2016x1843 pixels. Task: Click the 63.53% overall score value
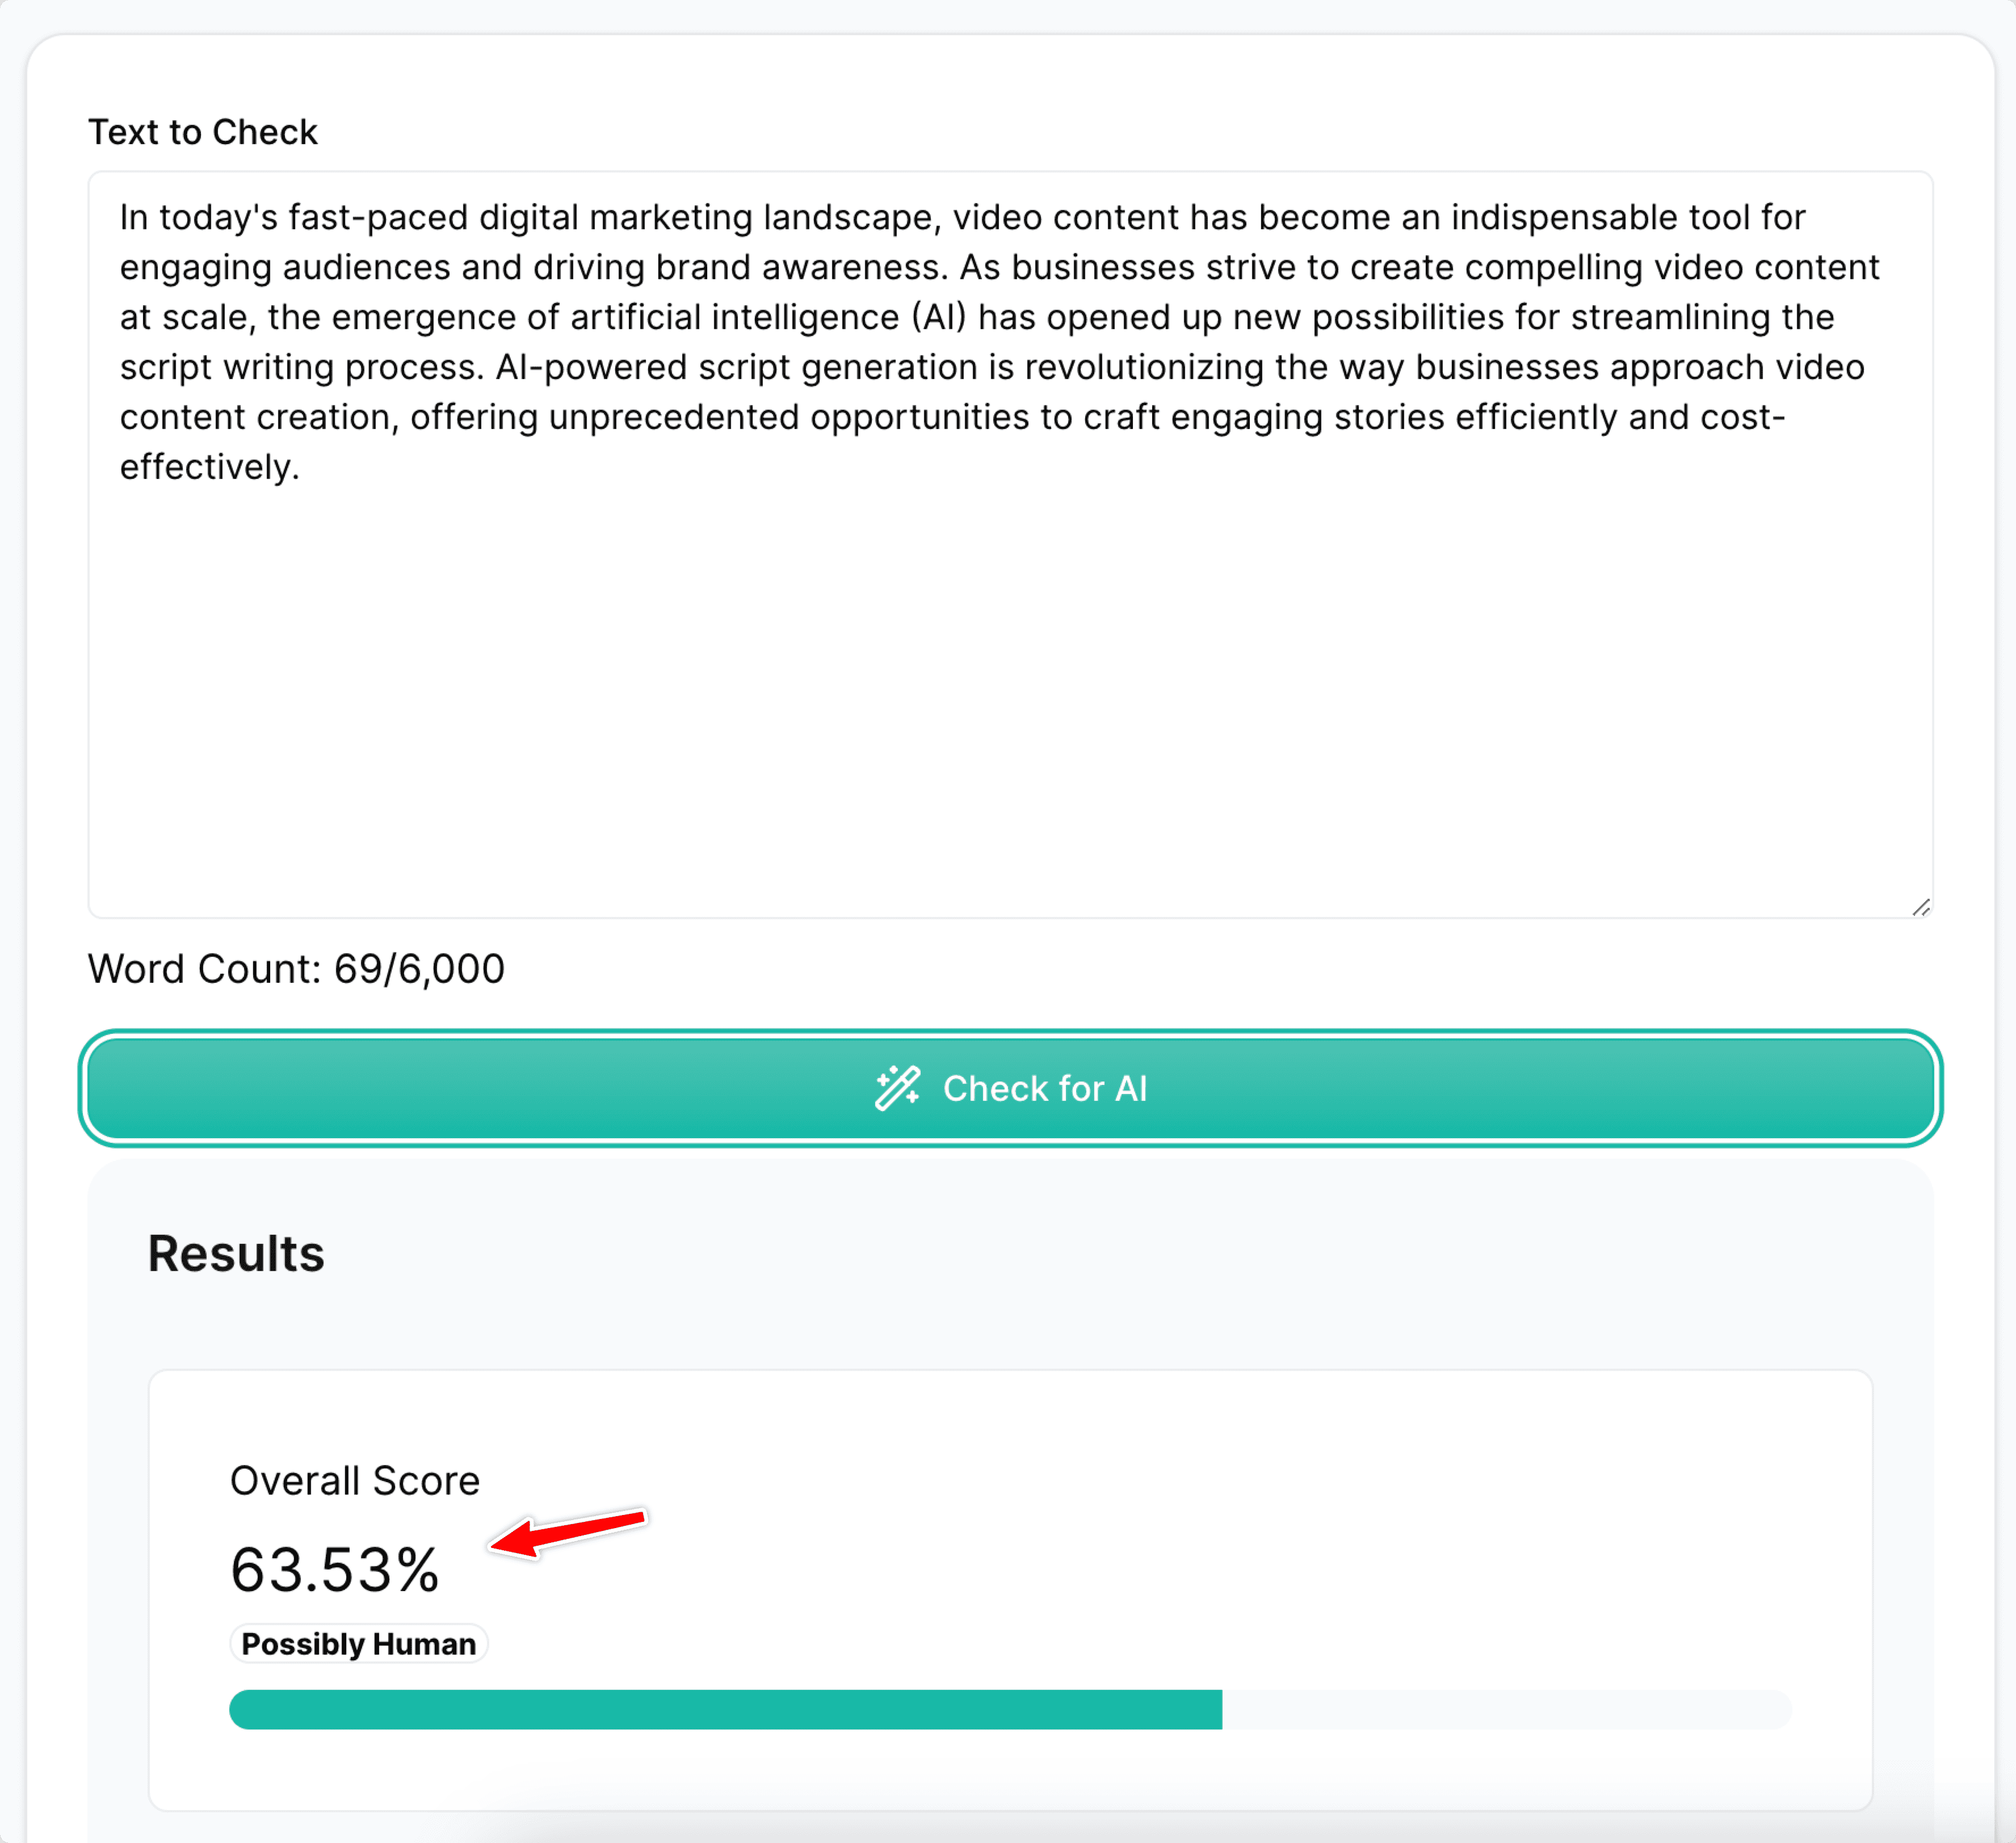coord(335,1569)
